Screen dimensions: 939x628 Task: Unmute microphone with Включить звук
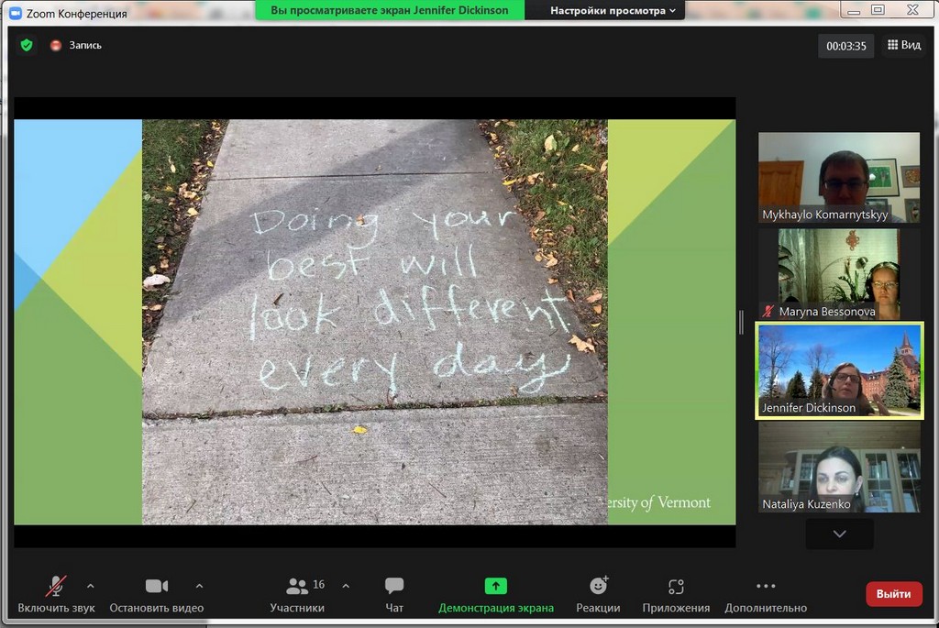(x=56, y=586)
